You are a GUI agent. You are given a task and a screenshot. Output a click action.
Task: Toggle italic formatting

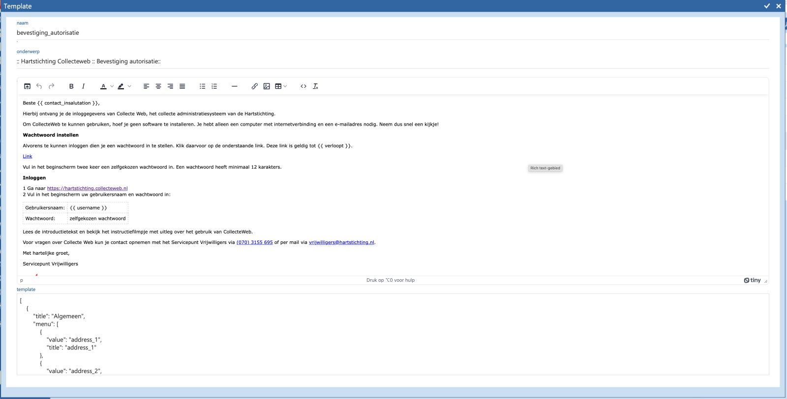coord(83,86)
